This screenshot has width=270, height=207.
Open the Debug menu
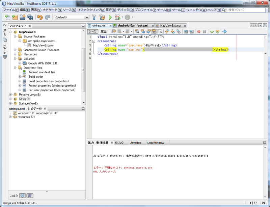pos(126,10)
